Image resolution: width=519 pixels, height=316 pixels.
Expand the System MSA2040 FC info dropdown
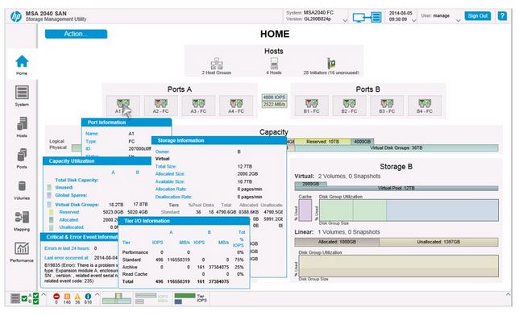(x=345, y=20)
